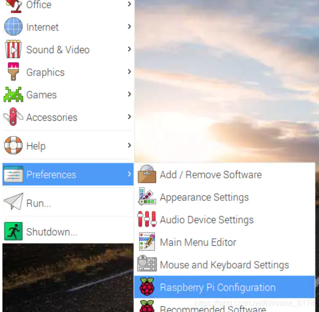Image resolution: width=319 pixels, height=312 pixels.
Task: Launch Add / Remove Software
Action: click(x=224, y=174)
